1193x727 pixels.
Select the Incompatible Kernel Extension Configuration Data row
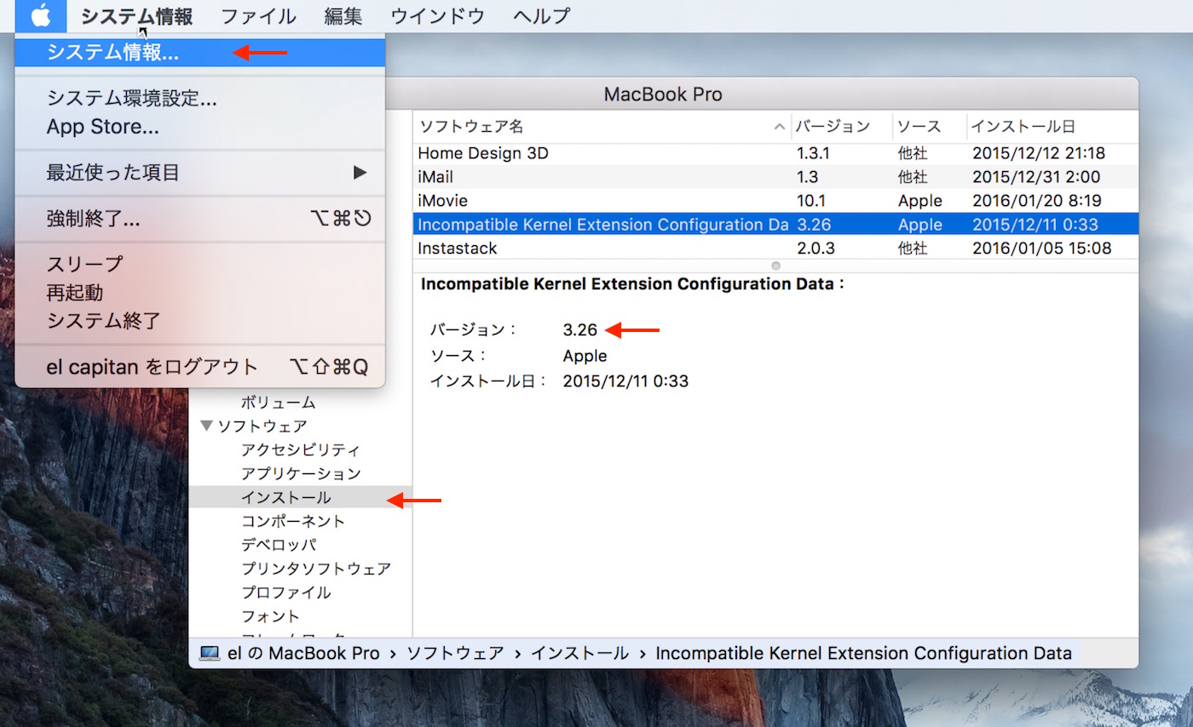click(775, 225)
